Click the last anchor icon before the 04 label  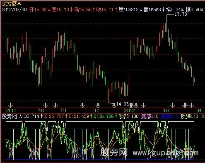[x=192, y=105]
